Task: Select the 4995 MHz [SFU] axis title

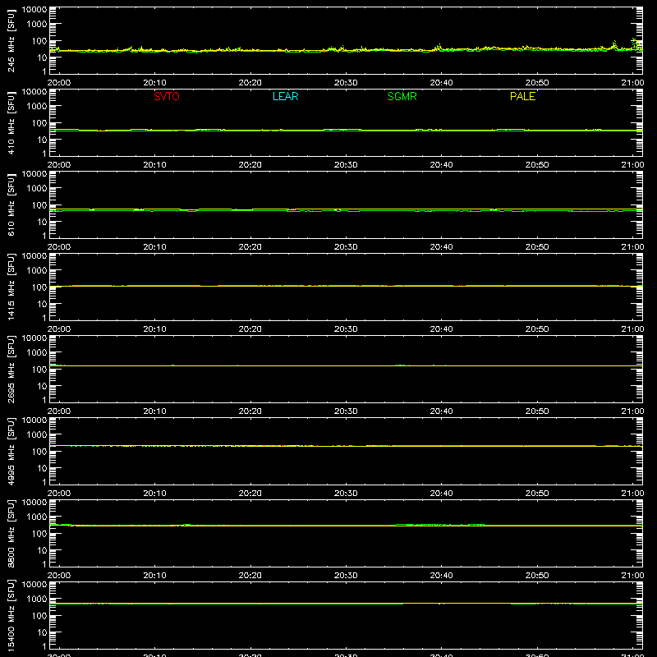Action: (x=11, y=451)
